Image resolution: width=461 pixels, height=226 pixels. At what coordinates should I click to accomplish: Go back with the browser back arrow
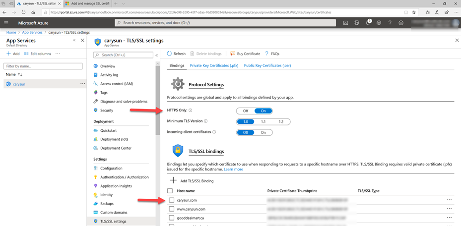(4, 12)
